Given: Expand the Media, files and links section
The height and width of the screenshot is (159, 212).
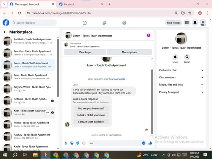Looking at the screenshot, I should click(181, 85).
